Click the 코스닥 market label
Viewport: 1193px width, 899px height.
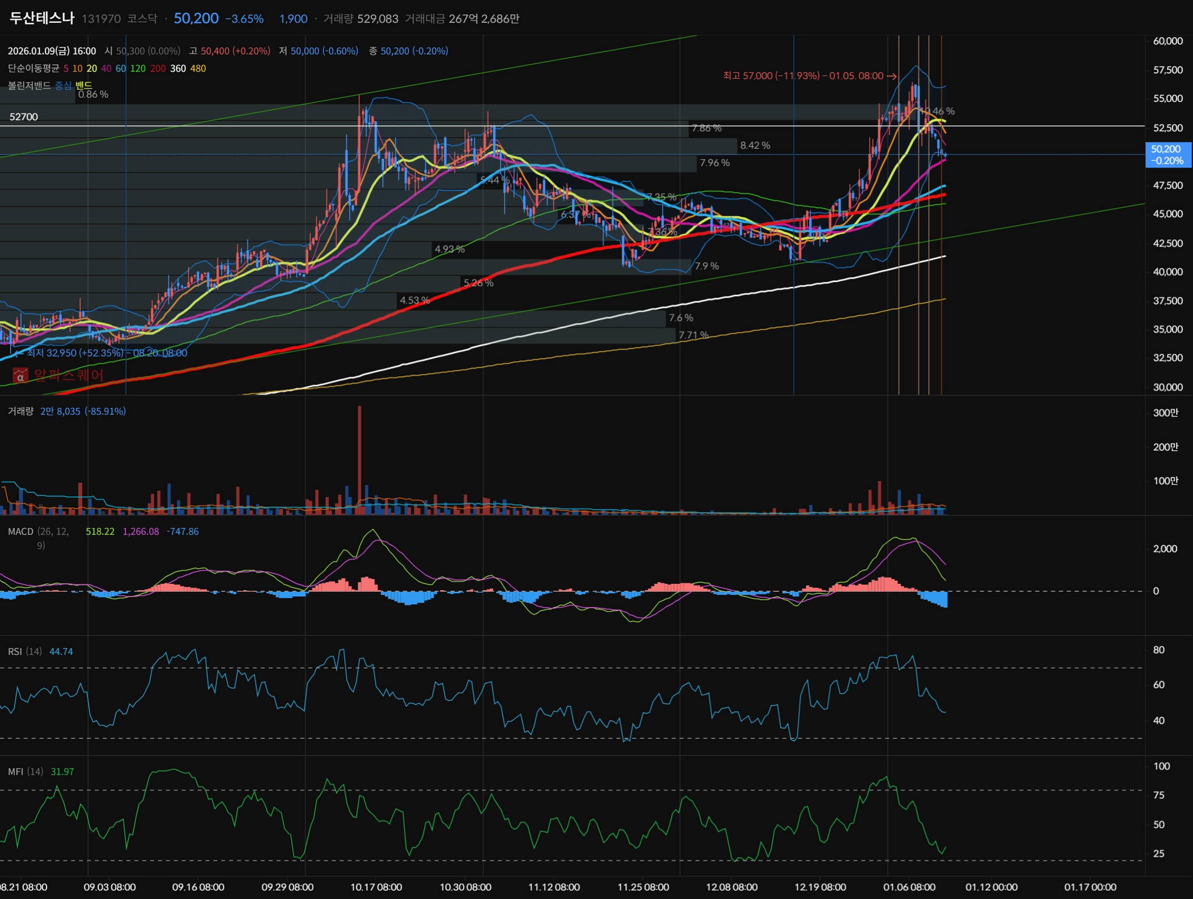(142, 19)
